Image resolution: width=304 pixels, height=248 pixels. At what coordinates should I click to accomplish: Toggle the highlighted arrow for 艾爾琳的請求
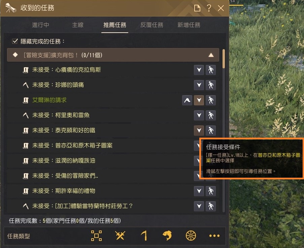(199, 100)
